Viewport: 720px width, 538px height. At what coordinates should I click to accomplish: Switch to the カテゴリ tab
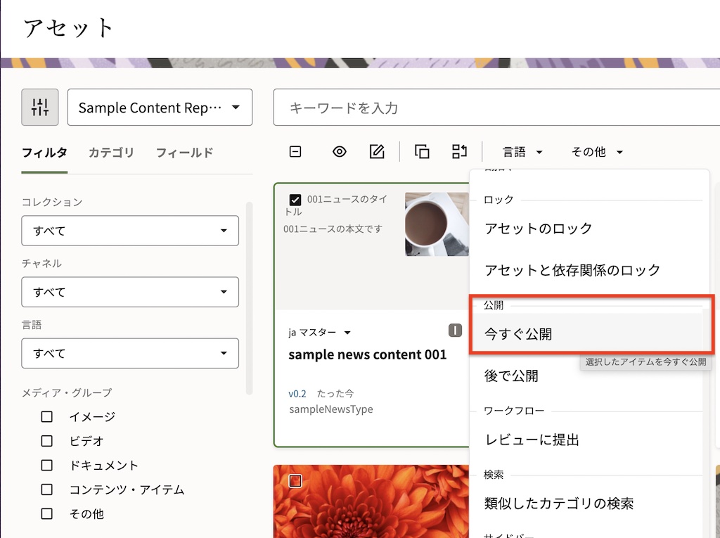111,153
